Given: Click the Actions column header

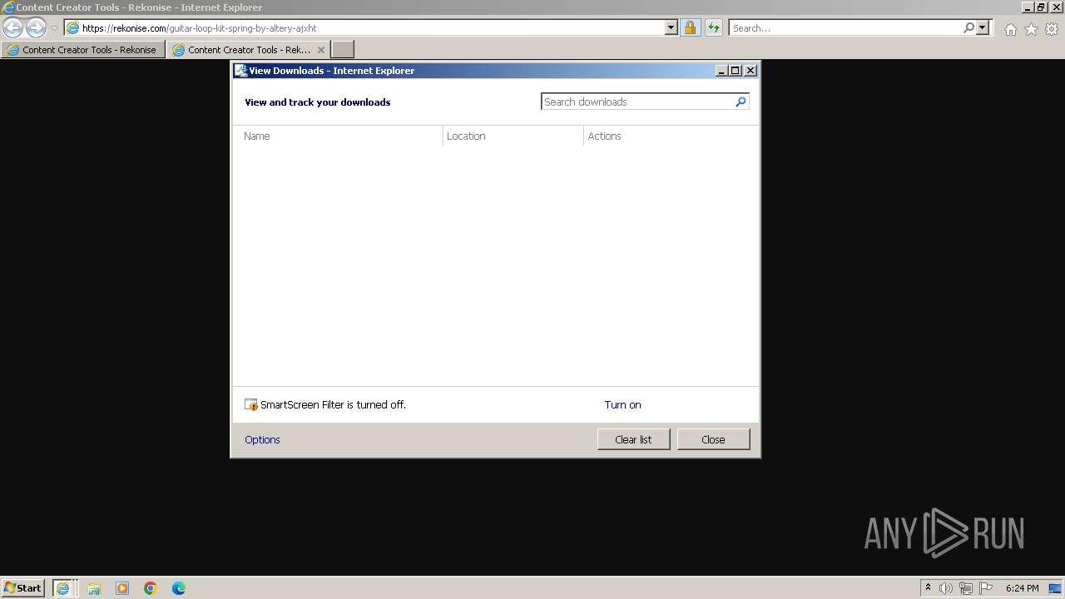Looking at the screenshot, I should pyautogui.click(x=671, y=136).
